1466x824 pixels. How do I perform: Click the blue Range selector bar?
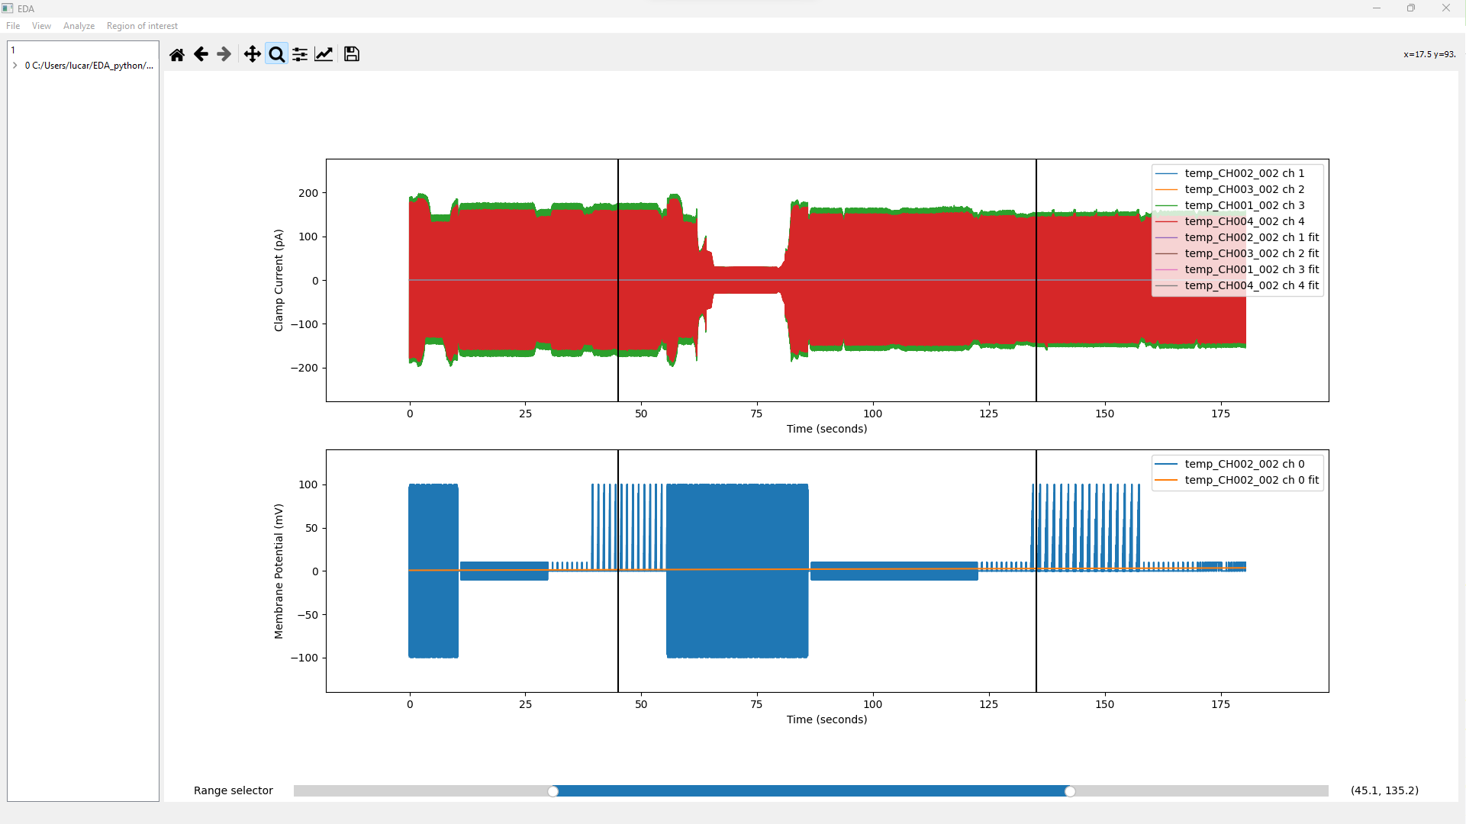click(x=811, y=791)
